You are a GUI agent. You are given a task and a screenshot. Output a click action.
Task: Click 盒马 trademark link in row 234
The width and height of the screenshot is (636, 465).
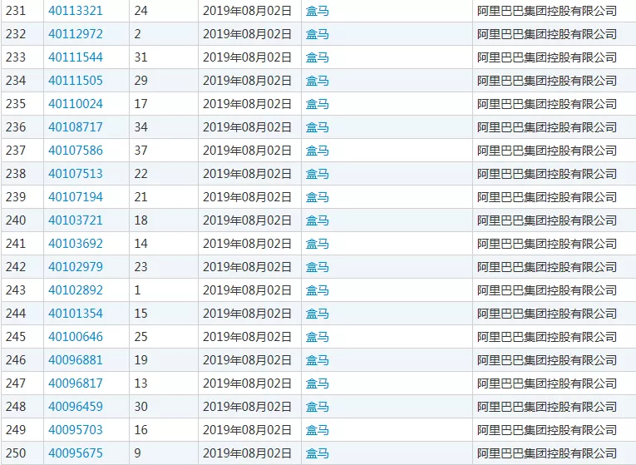[318, 81]
